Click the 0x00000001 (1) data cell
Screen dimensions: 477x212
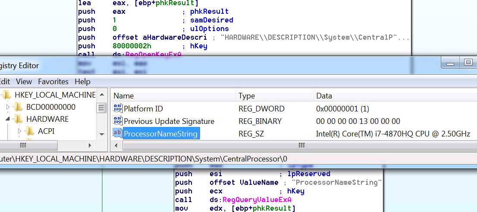coord(342,108)
